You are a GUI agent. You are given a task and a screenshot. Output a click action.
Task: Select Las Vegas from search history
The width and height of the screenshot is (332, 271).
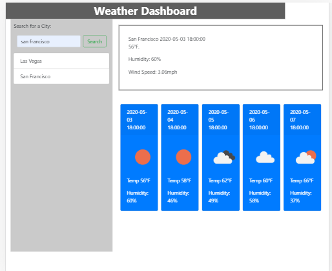[61, 61]
